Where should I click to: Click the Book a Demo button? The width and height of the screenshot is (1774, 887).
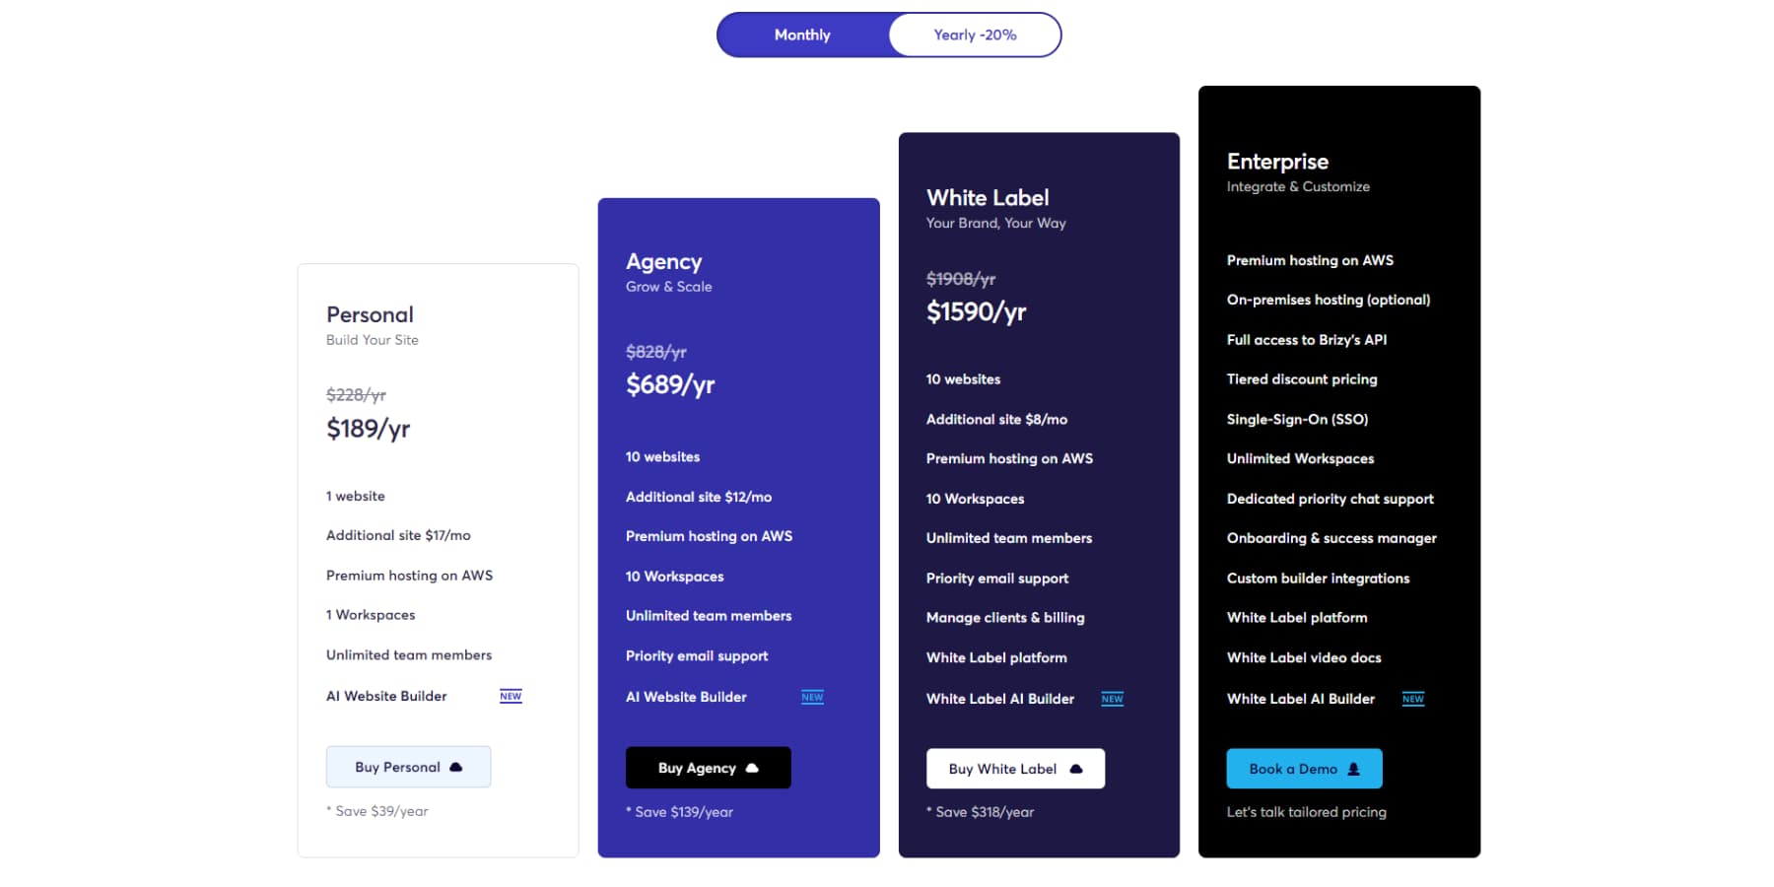[1304, 769]
